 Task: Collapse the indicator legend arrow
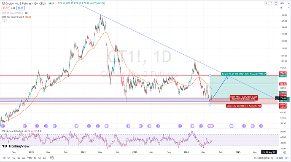(x=4, y=21)
